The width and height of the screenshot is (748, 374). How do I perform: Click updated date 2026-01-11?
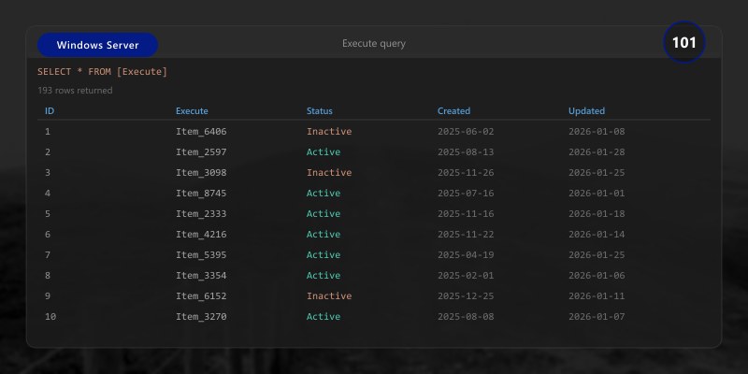pos(597,295)
